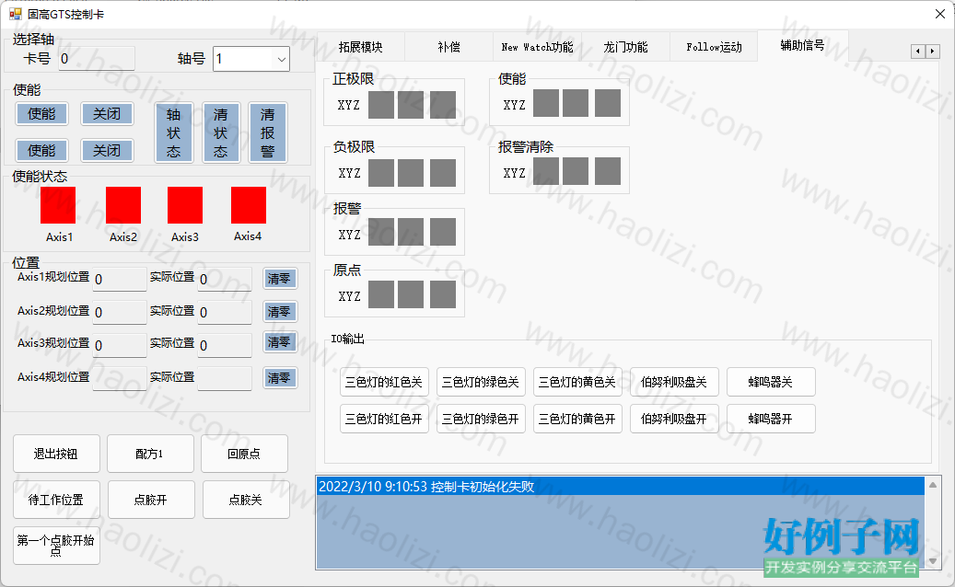This screenshot has height=587, width=955.
Task: Click the 三色灯的红色关 button
Action: [384, 382]
